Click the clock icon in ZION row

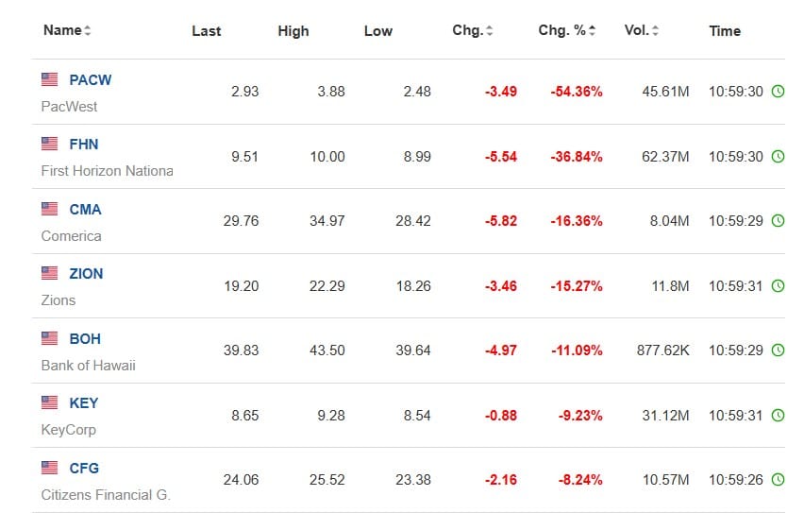click(778, 285)
